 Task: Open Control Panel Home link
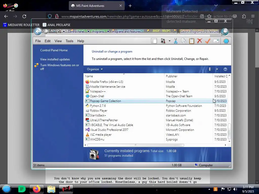[x=54, y=50]
